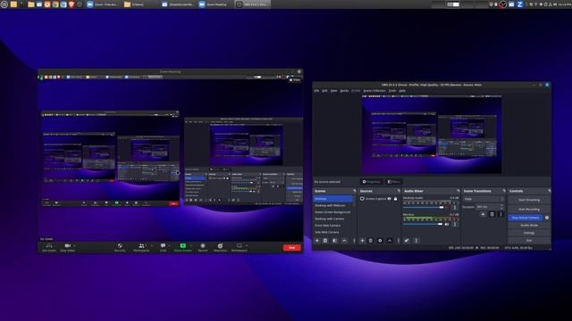Add a new scene with Scenes plus icon
572x321 pixels.
(x=316, y=241)
